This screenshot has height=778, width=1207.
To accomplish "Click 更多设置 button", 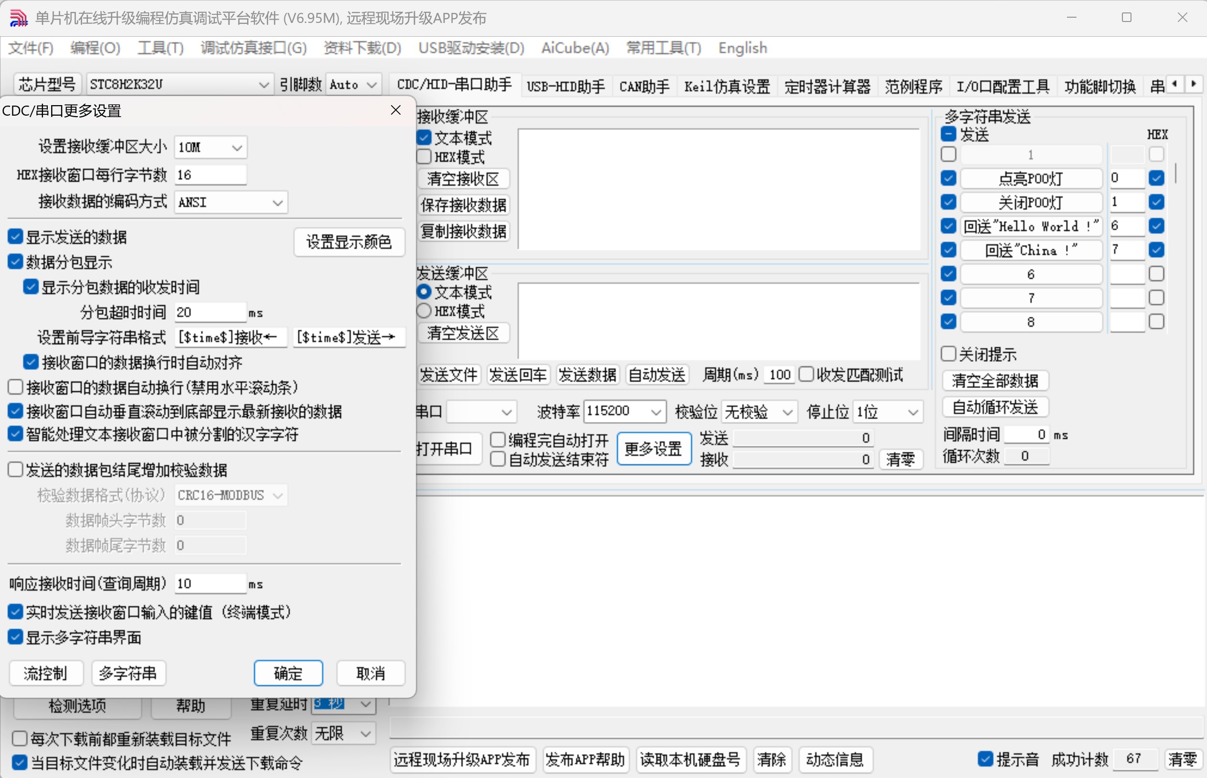I will [654, 449].
